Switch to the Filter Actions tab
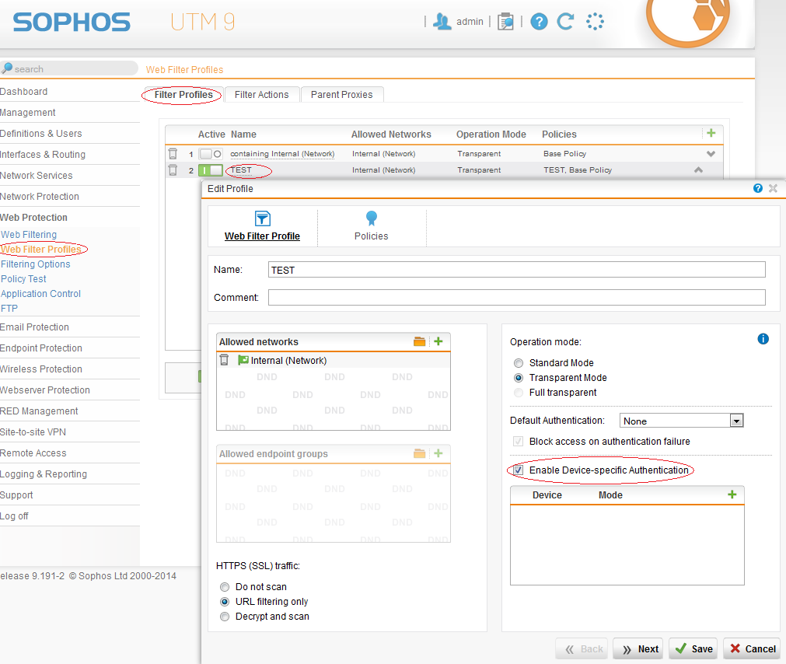The image size is (786, 664). [262, 94]
